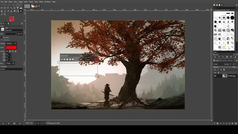Open the Windows menu
This screenshot has width=238, height=134.
(x=48, y=1)
